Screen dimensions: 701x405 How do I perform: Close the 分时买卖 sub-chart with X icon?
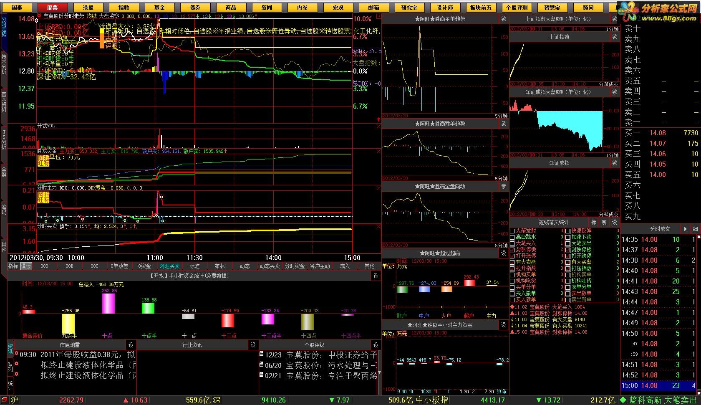coord(378,226)
